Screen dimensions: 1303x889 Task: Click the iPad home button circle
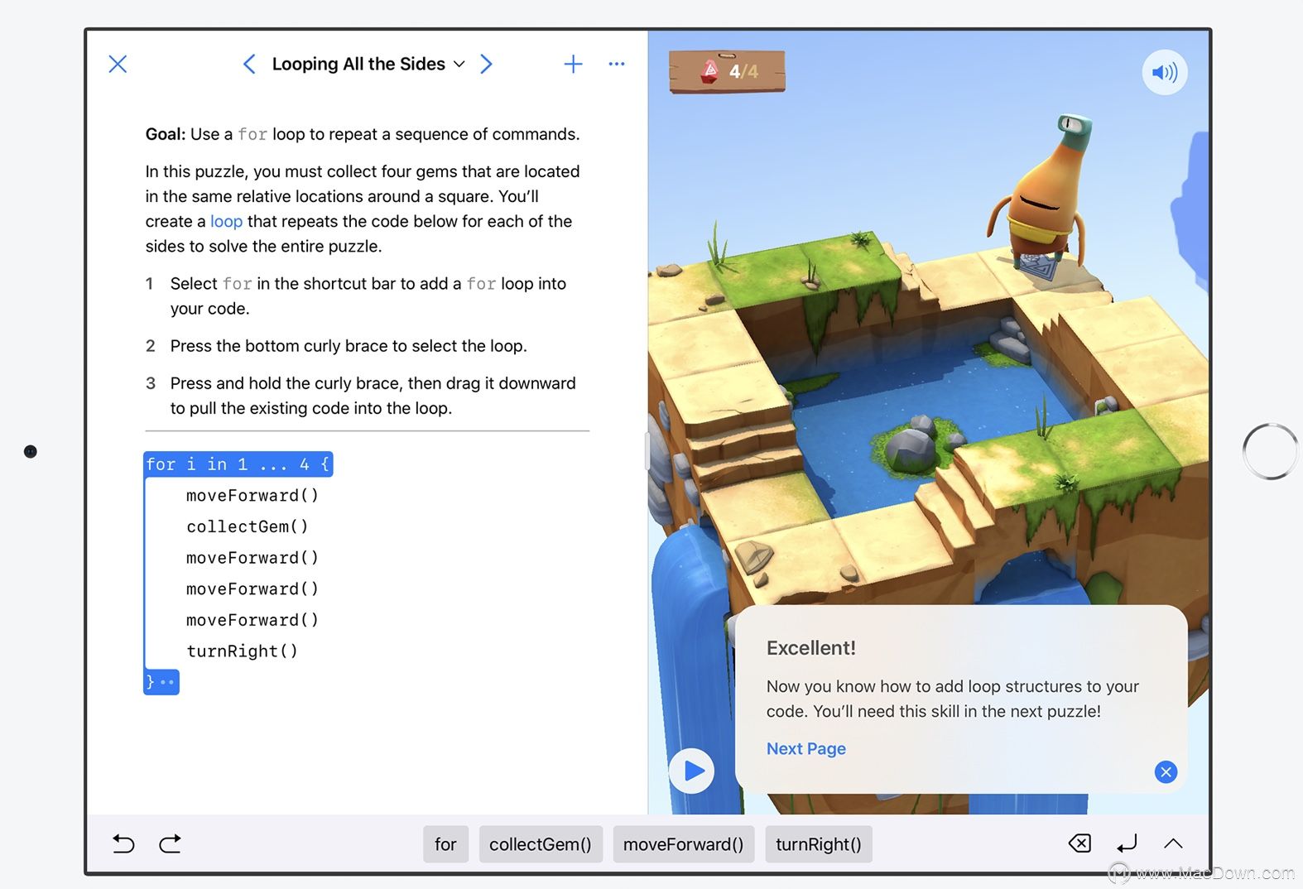coord(1271,451)
